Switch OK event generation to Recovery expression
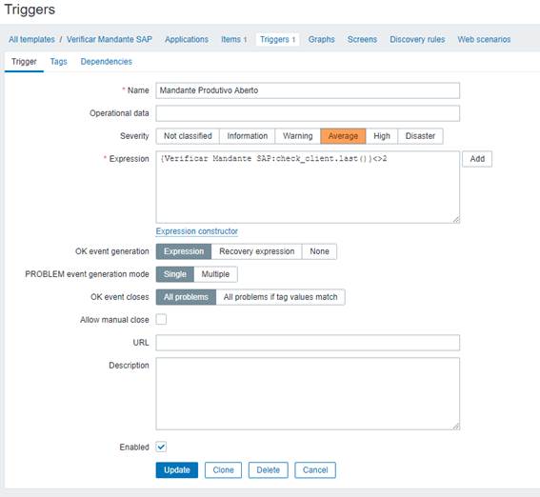Viewport: 540px width, 497px height. coord(256,251)
